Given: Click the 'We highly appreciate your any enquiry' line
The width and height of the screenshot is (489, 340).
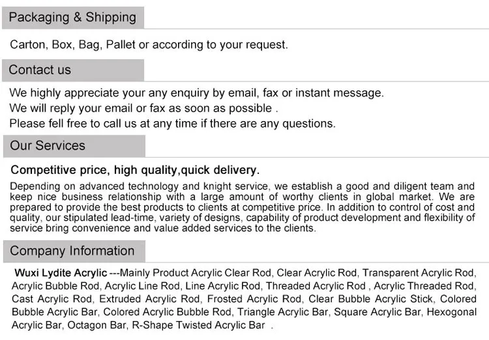Looking at the screenshot, I should click(196, 92).
